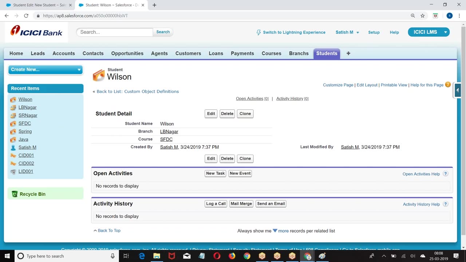
Task: Click the icon beside the Spring recent item
Action: (13, 131)
